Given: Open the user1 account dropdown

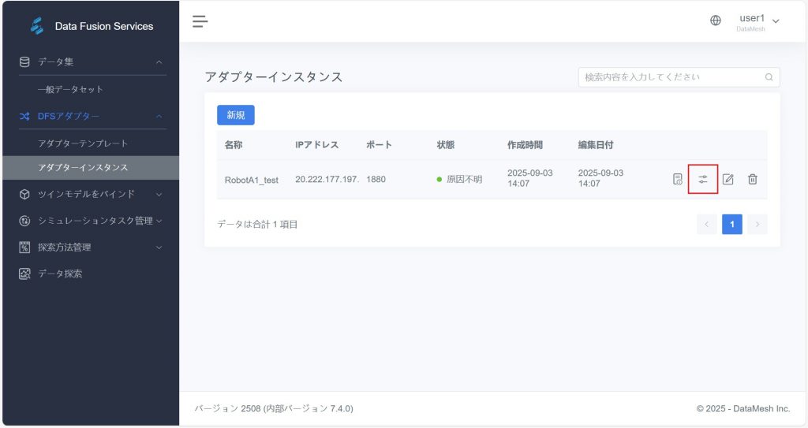Looking at the screenshot, I should [758, 20].
